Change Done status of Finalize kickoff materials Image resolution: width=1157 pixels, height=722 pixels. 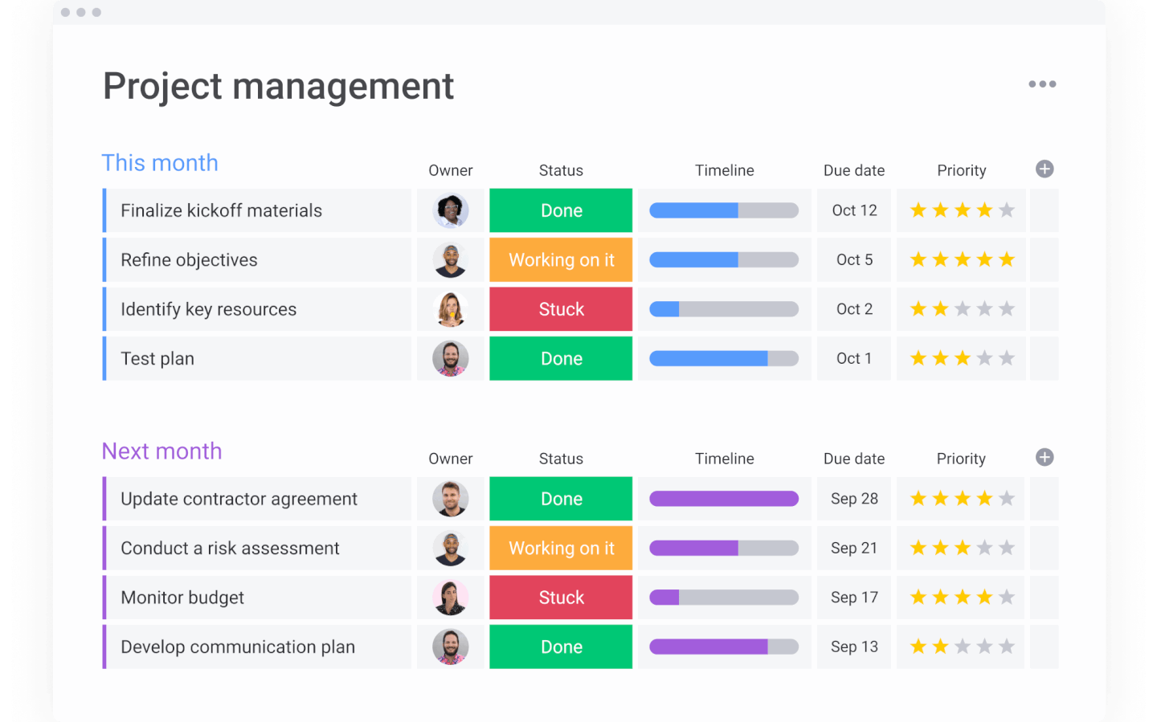point(561,210)
